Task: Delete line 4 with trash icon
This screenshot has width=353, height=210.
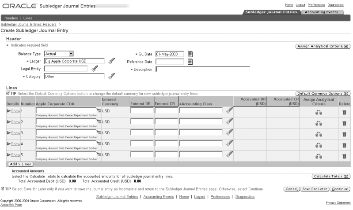Action: point(344,145)
